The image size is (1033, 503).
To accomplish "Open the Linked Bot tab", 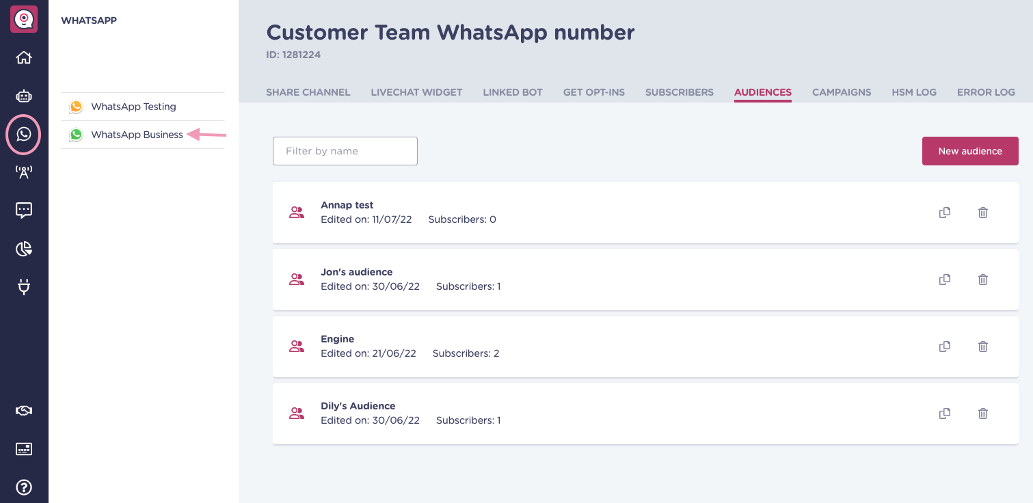I will pos(513,92).
